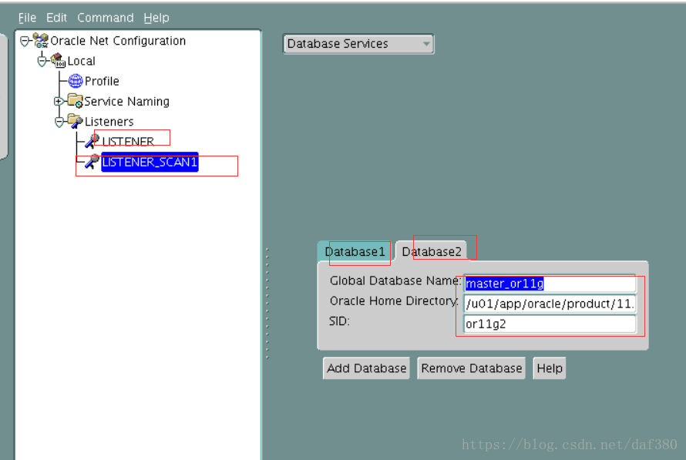The width and height of the screenshot is (686, 460).
Task: Select the Listeners tree item
Action: 109,121
